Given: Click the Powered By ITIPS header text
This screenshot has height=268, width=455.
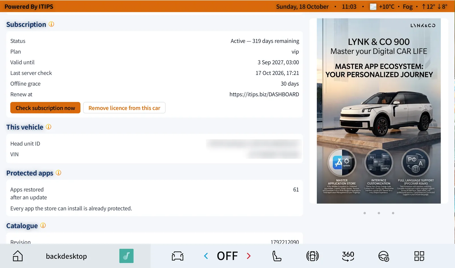Looking at the screenshot, I should [29, 7].
